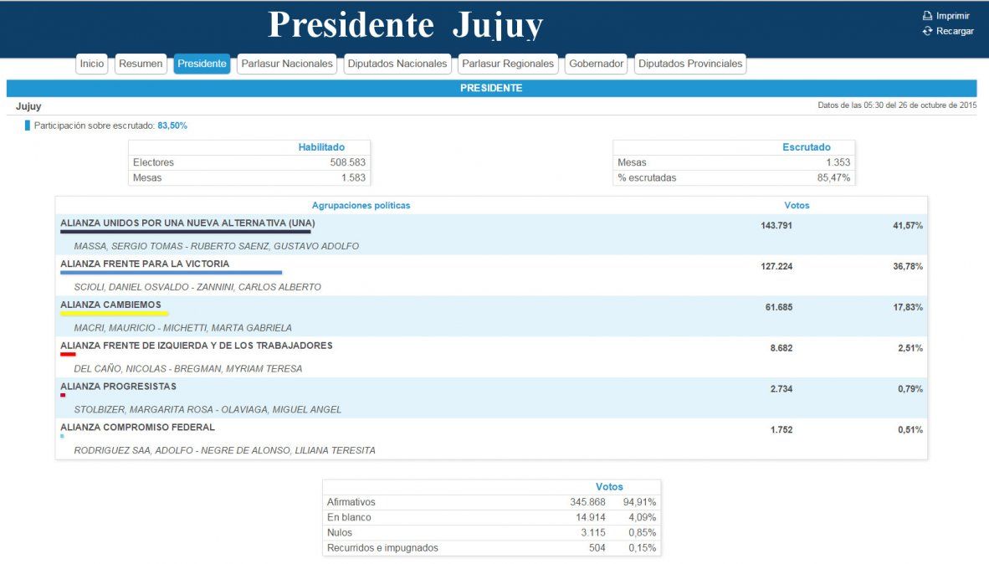View the Parlasur Regionales tab

(508, 64)
